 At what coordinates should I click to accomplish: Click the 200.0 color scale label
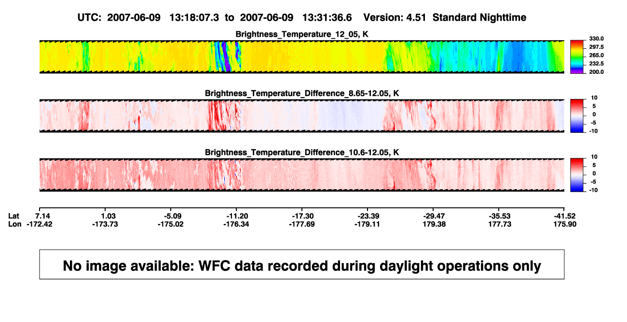(596, 71)
